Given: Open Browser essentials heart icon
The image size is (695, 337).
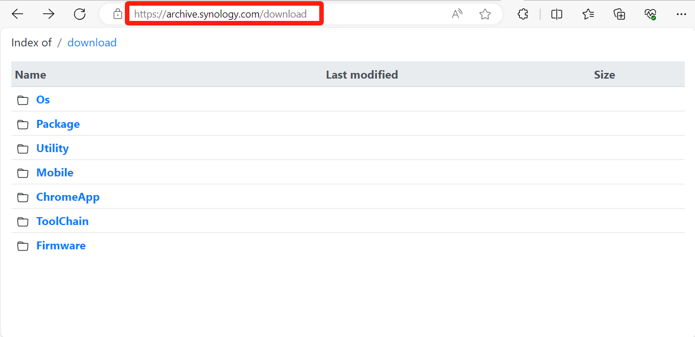Looking at the screenshot, I should pyautogui.click(x=650, y=14).
